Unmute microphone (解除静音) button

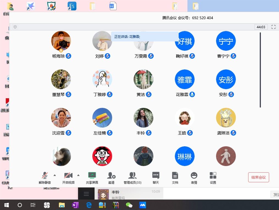pyautogui.click(x=45, y=176)
